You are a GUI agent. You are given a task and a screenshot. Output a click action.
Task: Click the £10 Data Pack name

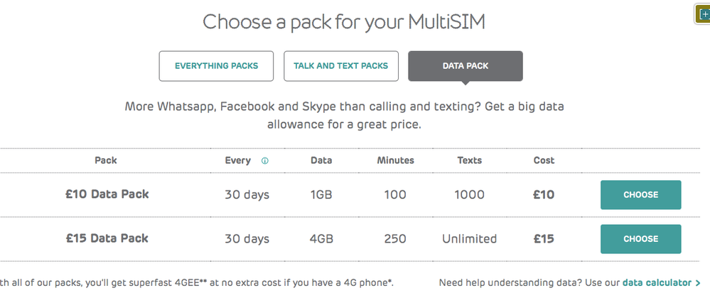click(x=107, y=194)
